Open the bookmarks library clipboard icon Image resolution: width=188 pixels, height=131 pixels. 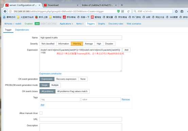pyautogui.click(x=182, y=11)
